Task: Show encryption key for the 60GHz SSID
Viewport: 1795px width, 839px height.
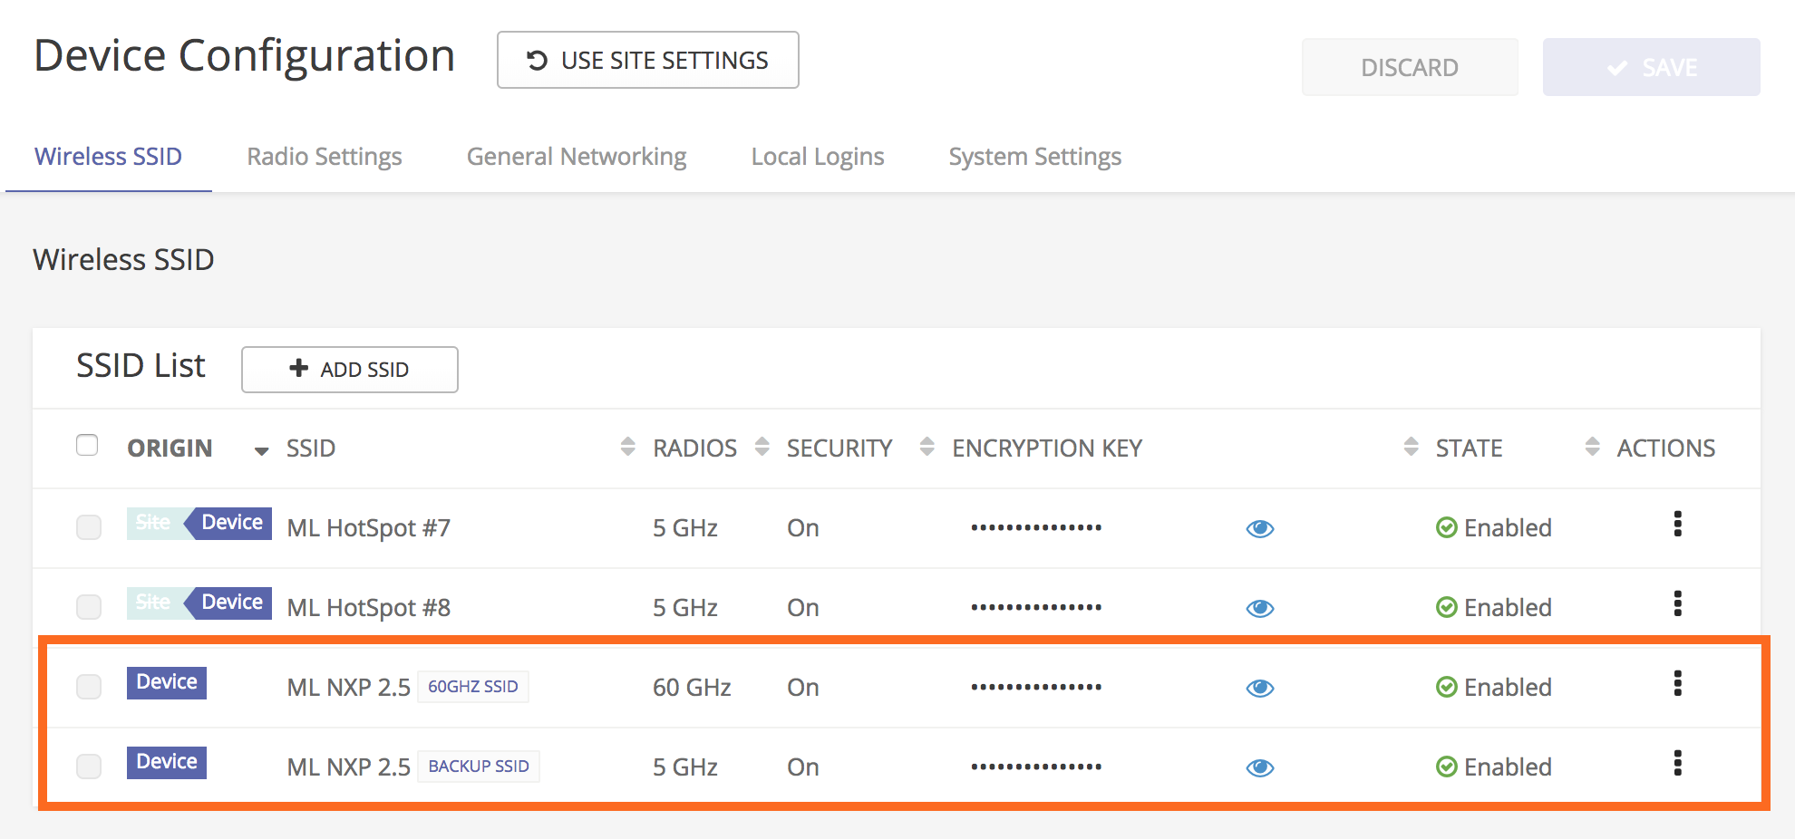Action: point(1259,688)
